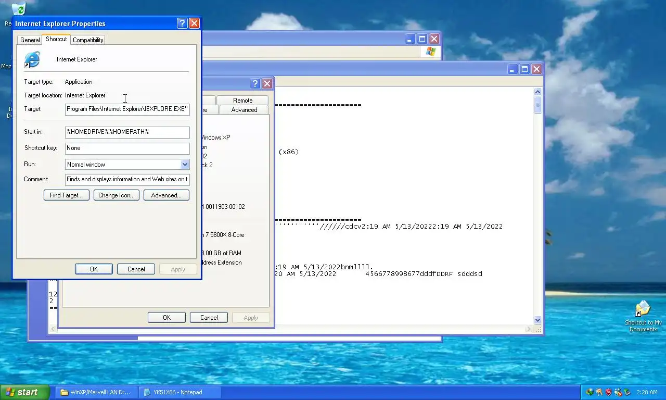
Task: Open the Recycle Bin desktop icon
Action: (19, 9)
